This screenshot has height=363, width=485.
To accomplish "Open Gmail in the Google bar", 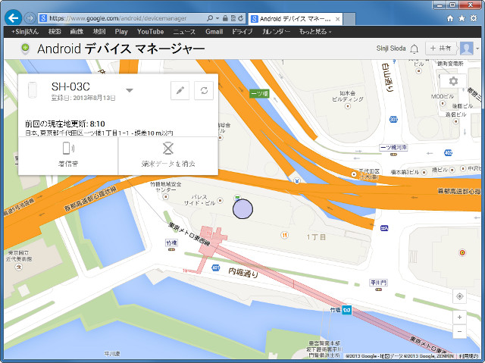I will click(214, 32).
